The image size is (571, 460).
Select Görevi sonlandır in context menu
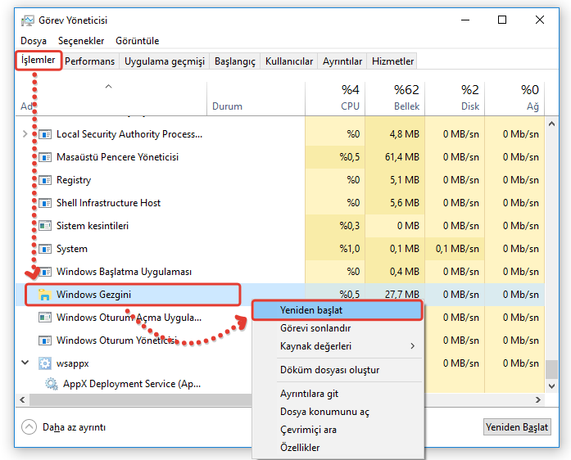pyautogui.click(x=315, y=328)
